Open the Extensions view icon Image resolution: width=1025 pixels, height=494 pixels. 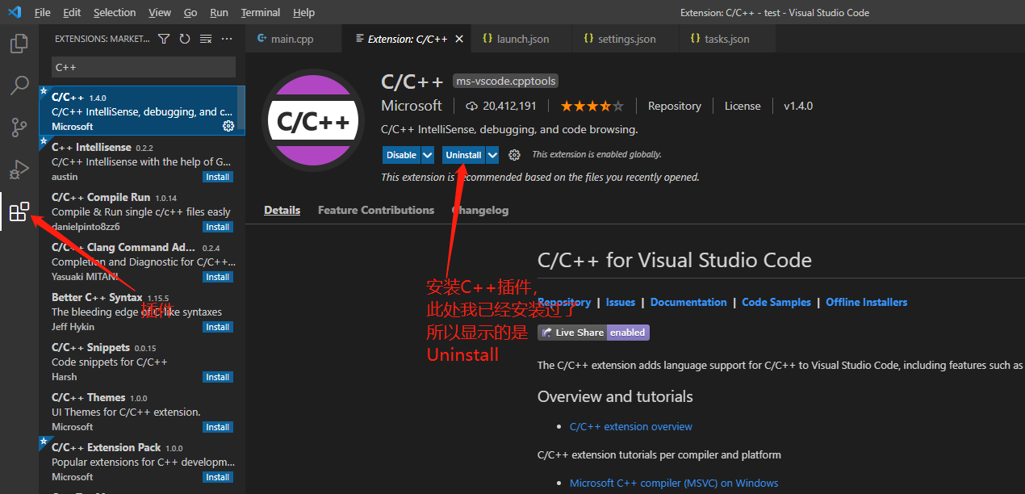tap(19, 211)
